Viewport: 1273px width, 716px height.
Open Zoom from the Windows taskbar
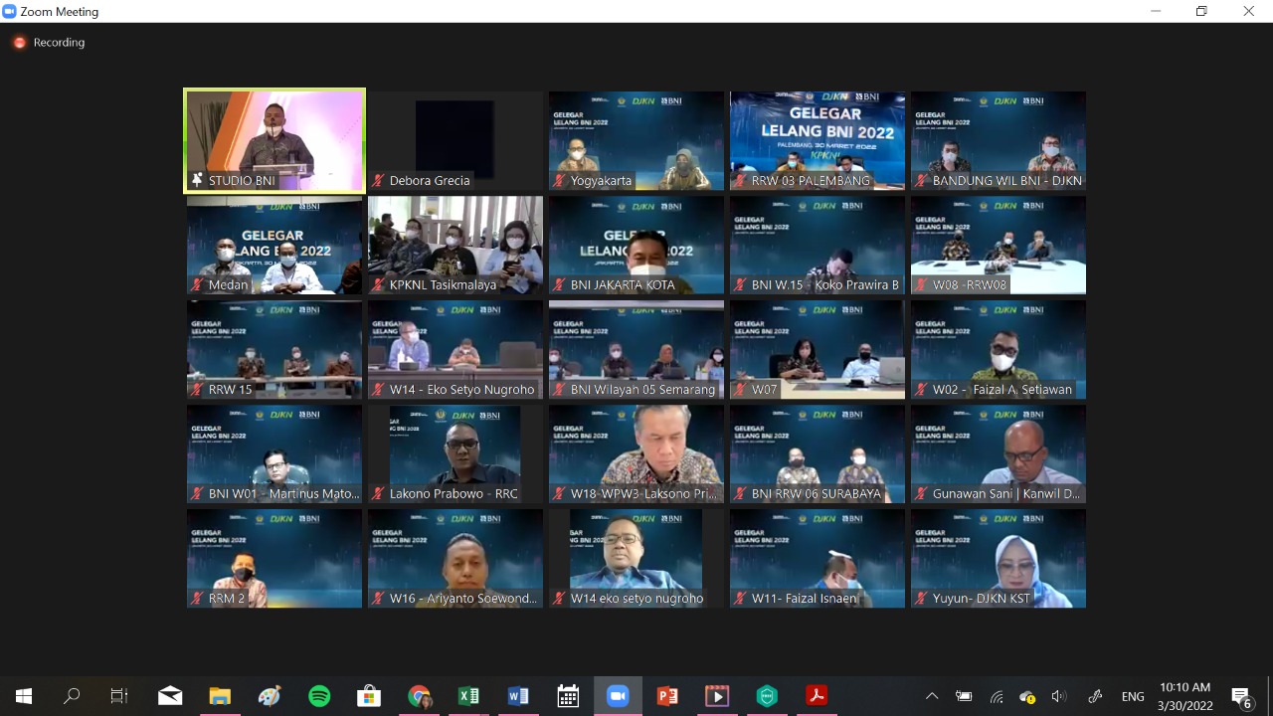(618, 696)
